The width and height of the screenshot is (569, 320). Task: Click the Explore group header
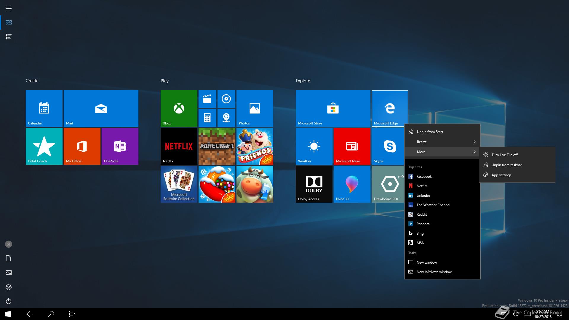point(303,81)
